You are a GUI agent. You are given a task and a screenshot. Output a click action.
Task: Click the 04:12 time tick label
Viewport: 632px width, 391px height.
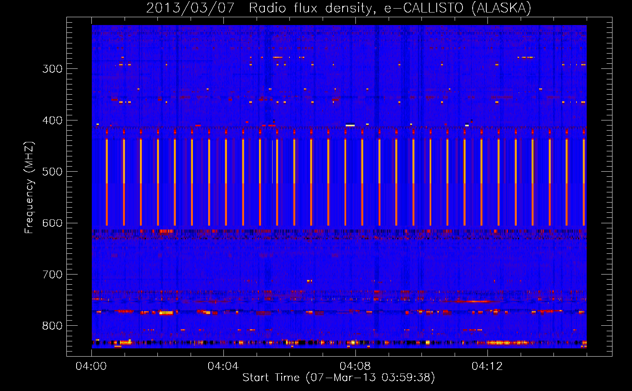pos(487,366)
